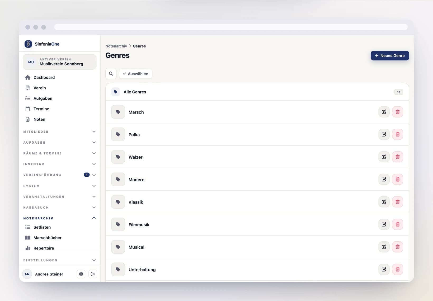This screenshot has width=433, height=301.
Task: Edit the Walzer genre
Action: pos(384,157)
